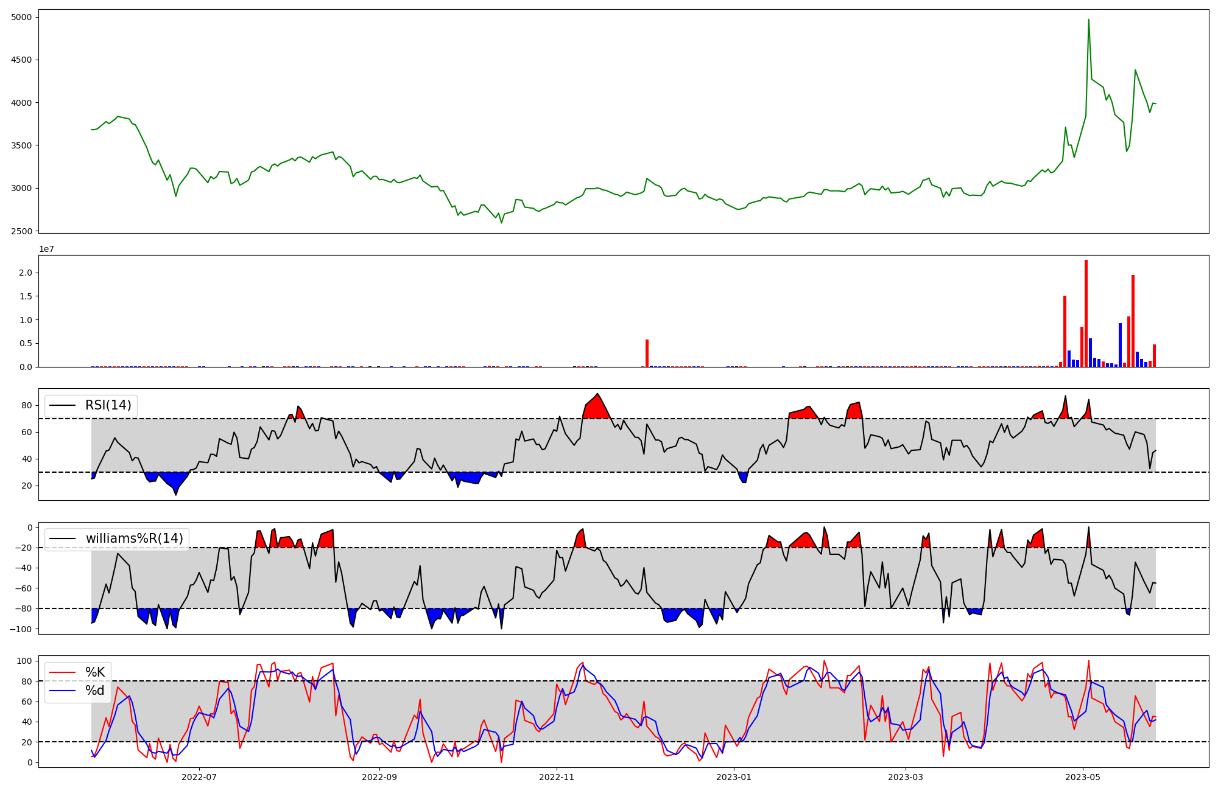Click the price peak near 5000

[1088, 20]
